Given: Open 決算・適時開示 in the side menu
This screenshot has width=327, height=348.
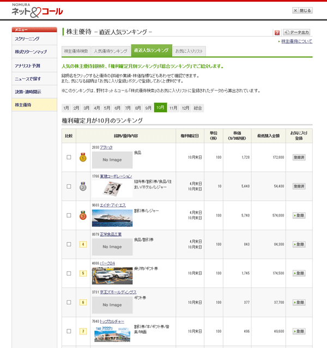Looking at the screenshot, I should 34,92.
